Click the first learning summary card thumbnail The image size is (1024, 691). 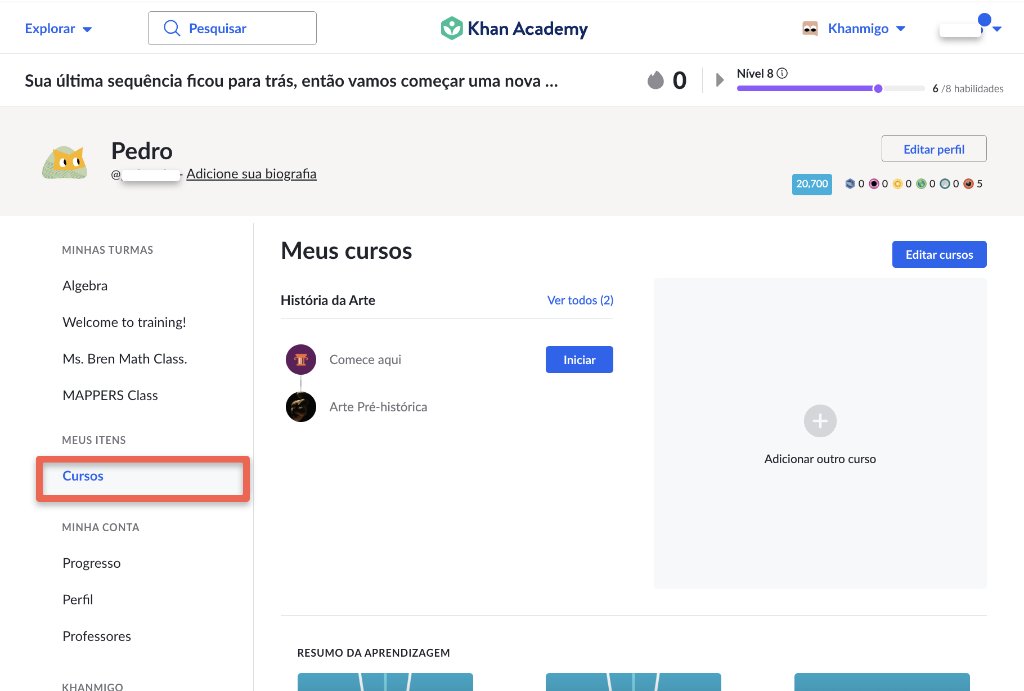click(385, 681)
